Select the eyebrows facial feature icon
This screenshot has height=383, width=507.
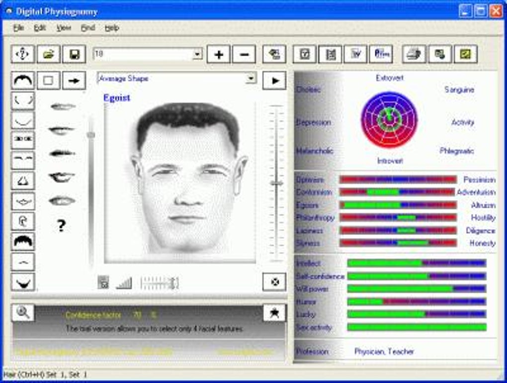[23, 160]
